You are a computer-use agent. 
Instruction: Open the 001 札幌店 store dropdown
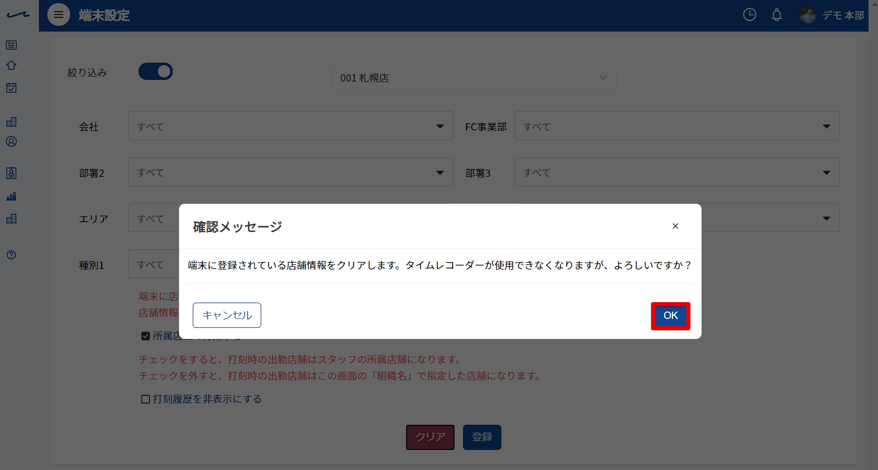(x=474, y=77)
